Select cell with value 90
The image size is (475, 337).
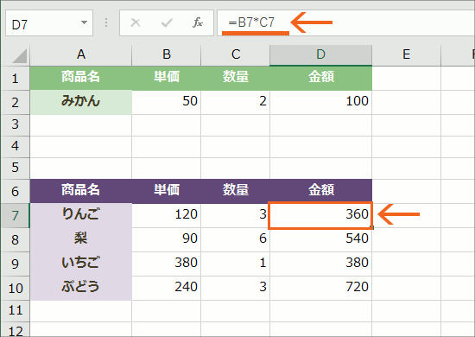(167, 239)
